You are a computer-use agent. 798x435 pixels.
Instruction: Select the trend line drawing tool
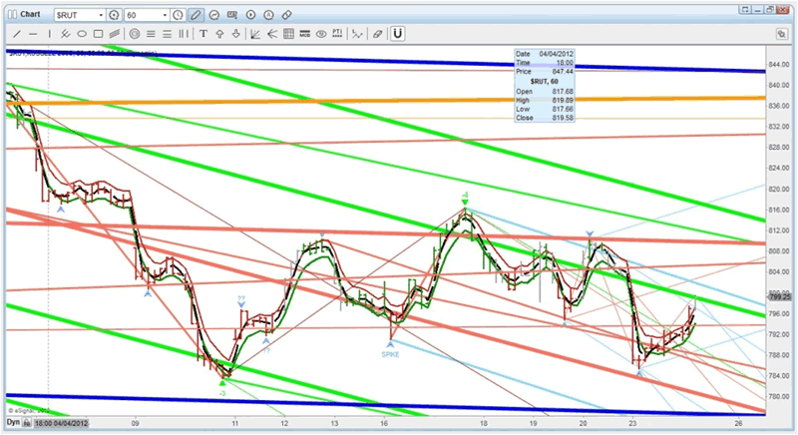click(18, 33)
